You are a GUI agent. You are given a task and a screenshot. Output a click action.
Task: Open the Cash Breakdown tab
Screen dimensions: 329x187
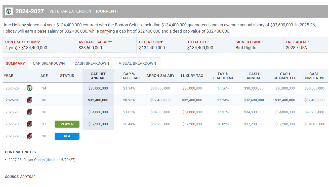[x=92, y=63]
